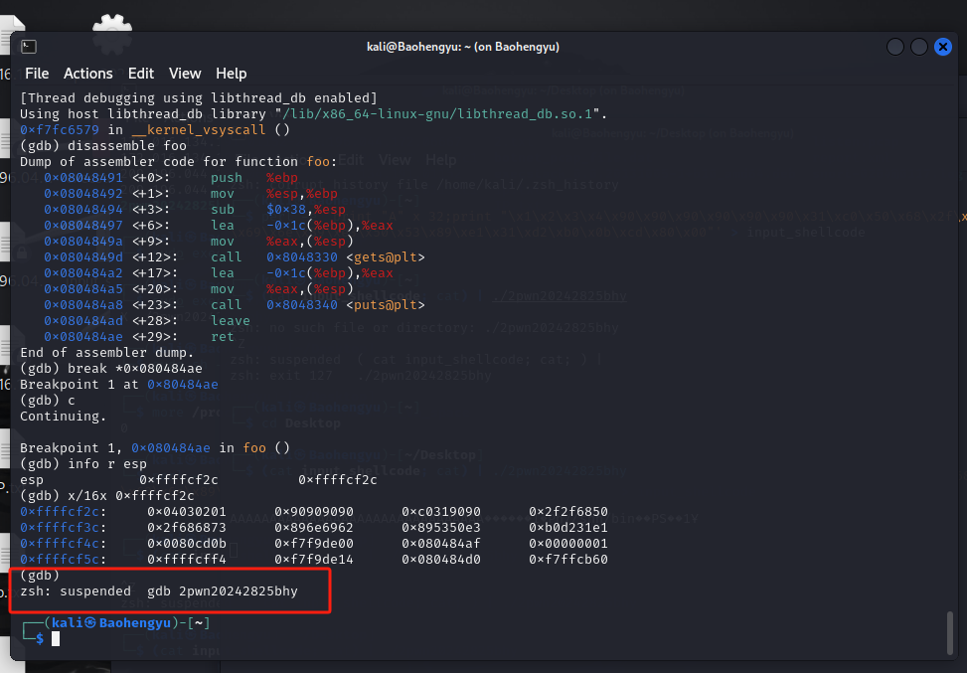Click memory value 0xb0d231e1
This screenshot has width=967, height=673.
tap(568, 528)
